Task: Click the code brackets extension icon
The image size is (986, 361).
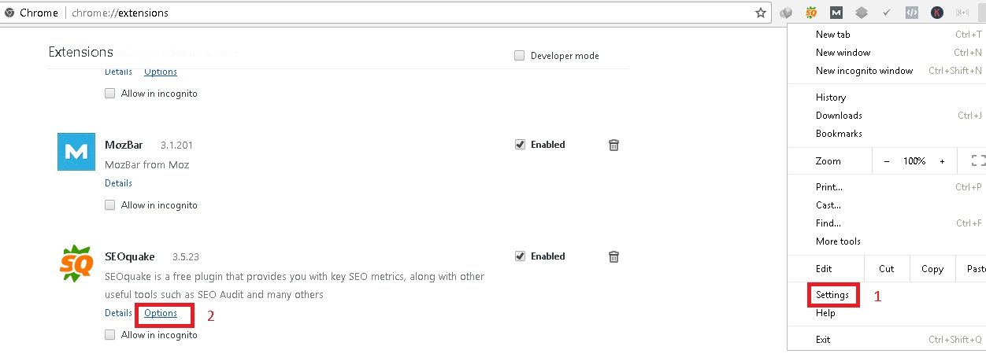Action: [912, 13]
